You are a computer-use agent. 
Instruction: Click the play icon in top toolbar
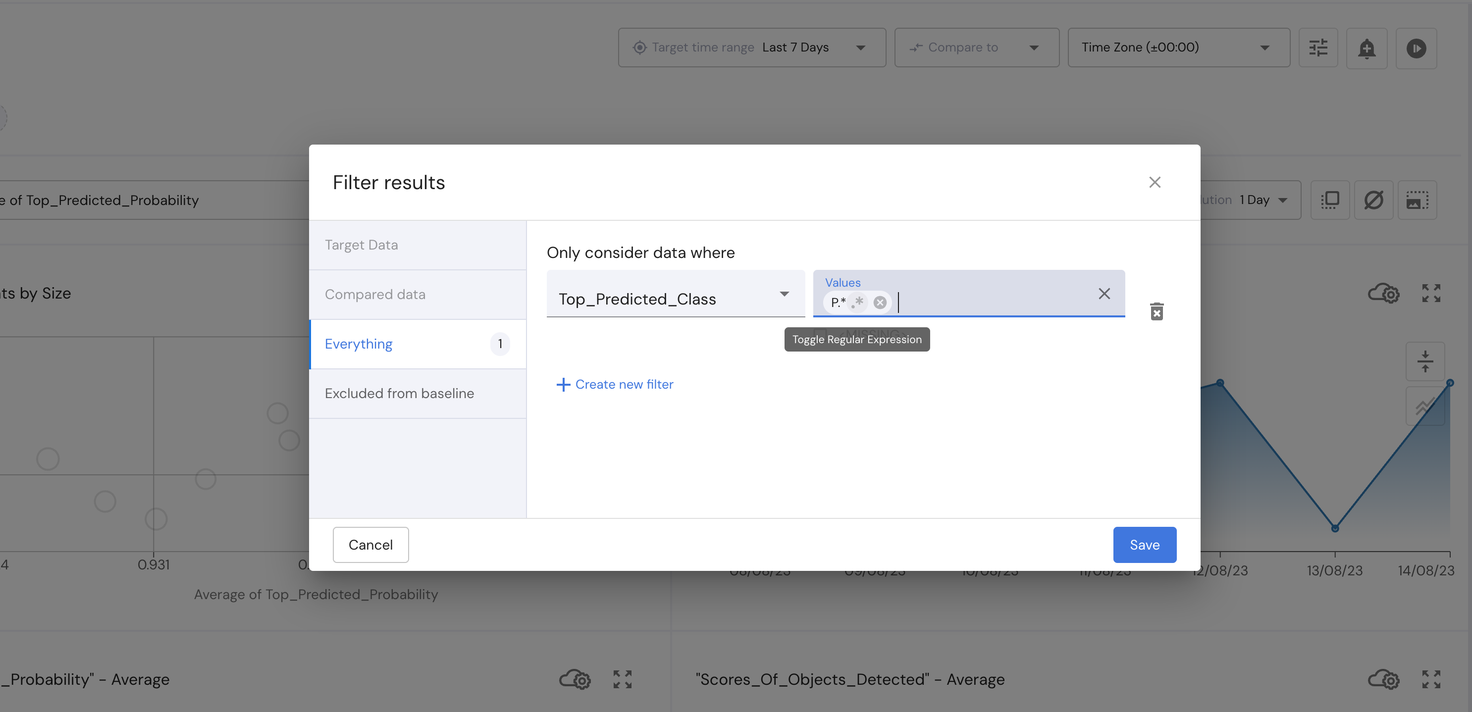click(x=1416, y=48)
